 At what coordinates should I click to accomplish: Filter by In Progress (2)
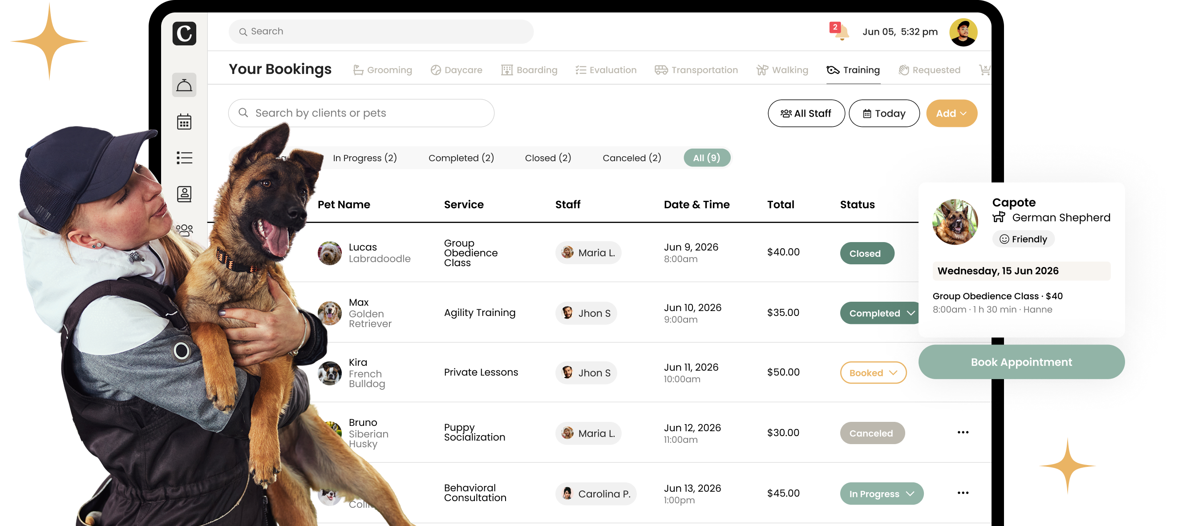click(364, 158)
